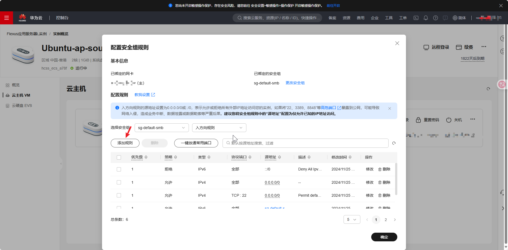
Task: Open the page size dropdown showing 5
Action: pyautogui.click(x=352, y=219)
